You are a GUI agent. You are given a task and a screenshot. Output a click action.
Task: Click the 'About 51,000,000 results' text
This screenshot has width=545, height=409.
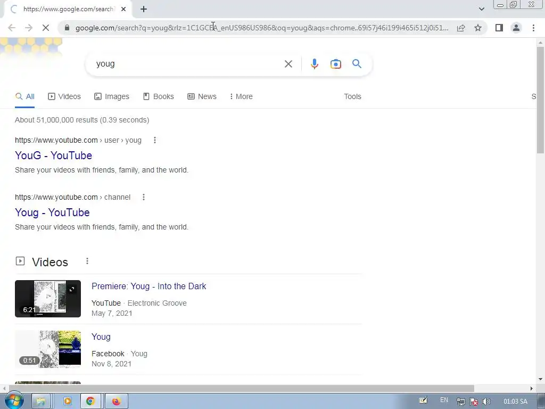(x=82, y=120)
